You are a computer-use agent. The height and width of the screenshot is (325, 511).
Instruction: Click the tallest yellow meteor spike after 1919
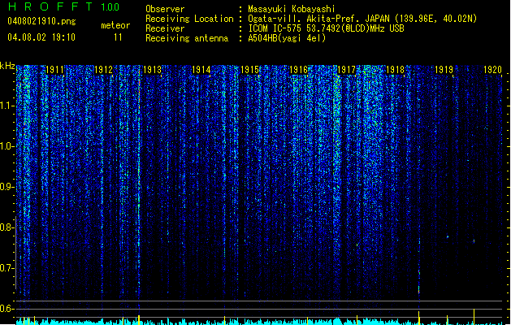click(x=474, y=317)
